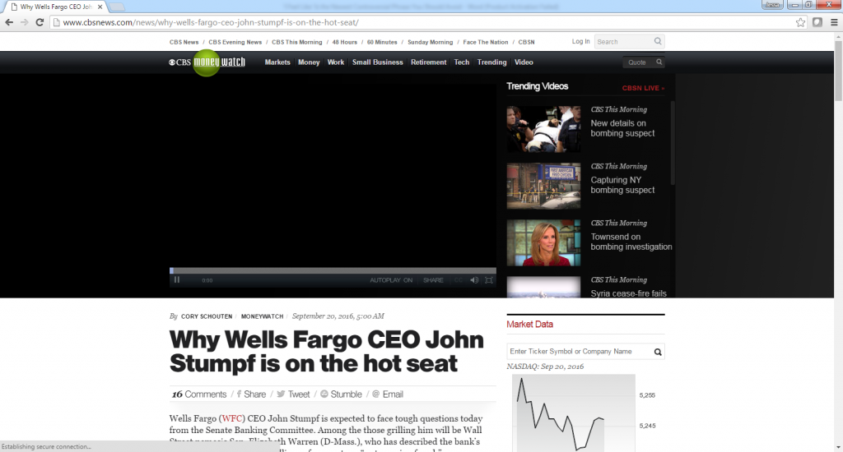Go to 60 Minutes
843x452 pixels.
click(382, 42)
